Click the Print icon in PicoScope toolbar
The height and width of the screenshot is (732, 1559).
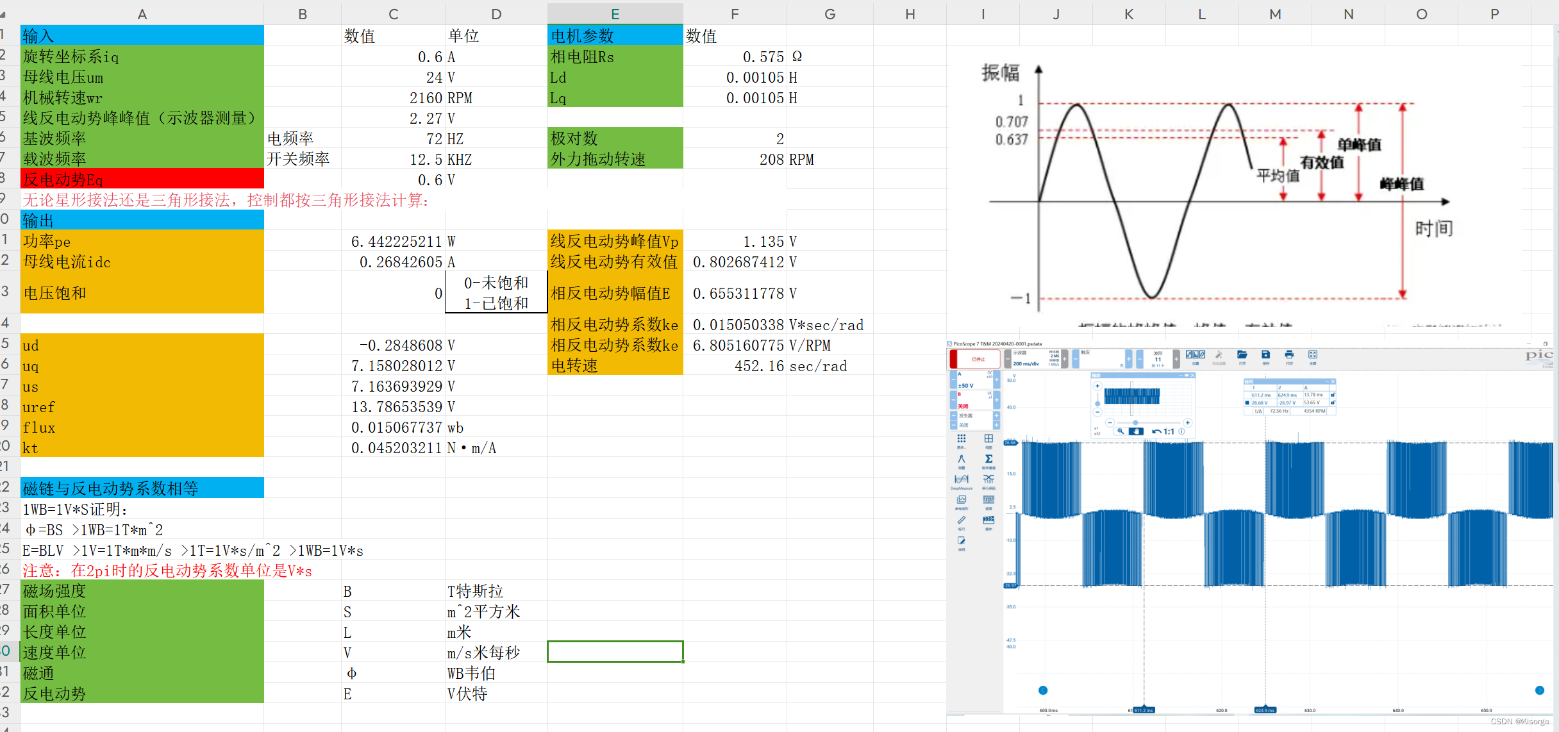point(1289,354)
